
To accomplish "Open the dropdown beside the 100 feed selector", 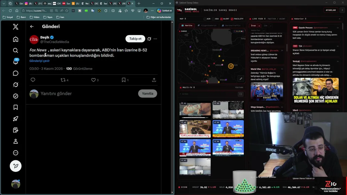I will tap(271, 26).
